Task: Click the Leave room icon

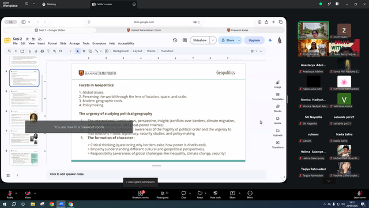Action: point(360,193)
